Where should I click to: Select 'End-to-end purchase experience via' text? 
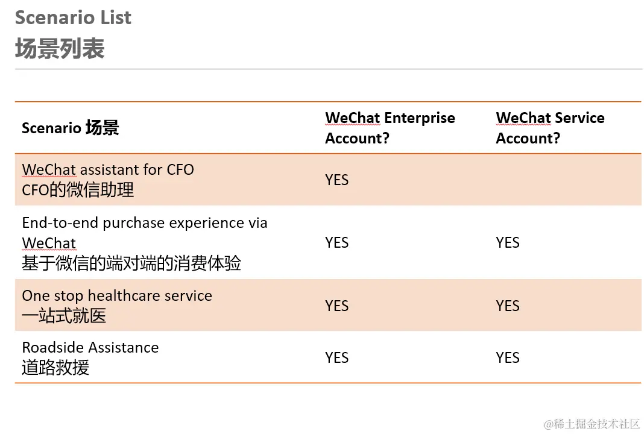coord(145,222)
